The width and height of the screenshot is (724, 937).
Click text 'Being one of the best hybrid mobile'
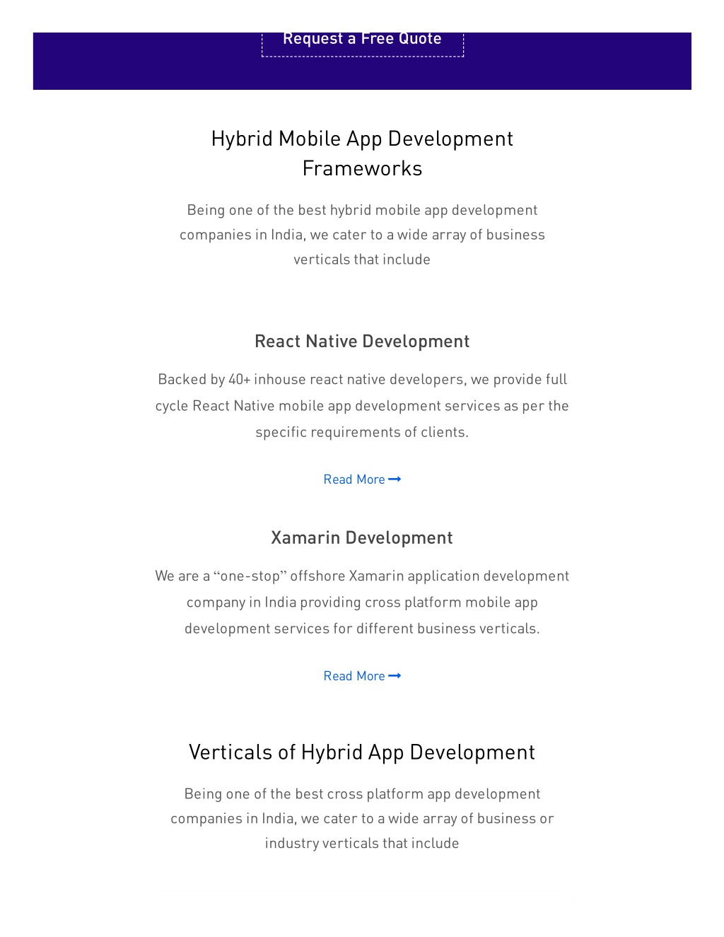coord(362,235)
